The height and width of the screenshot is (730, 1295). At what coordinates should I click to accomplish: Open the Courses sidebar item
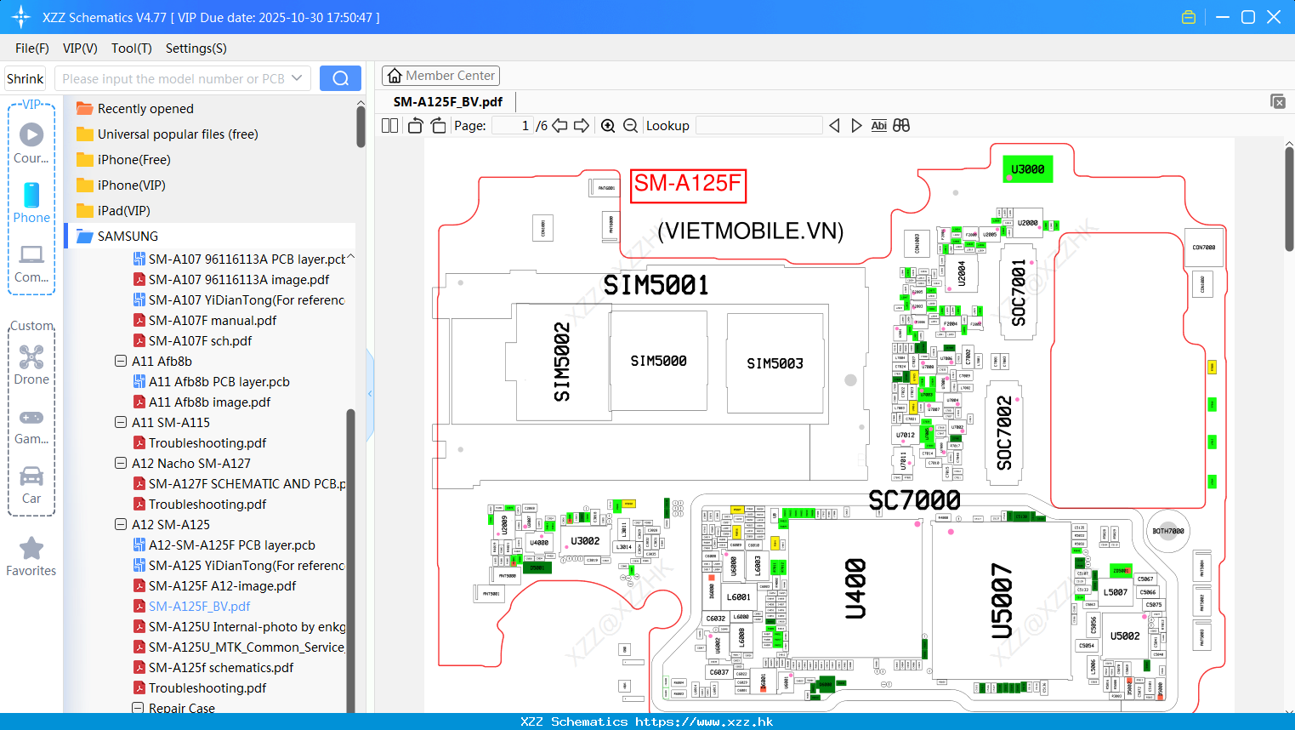(31, 142)
